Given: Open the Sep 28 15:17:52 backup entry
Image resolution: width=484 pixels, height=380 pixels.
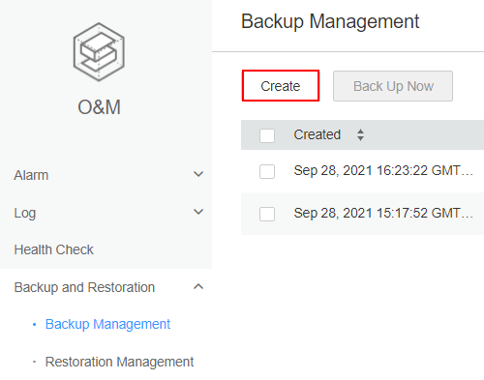Looking at the screenshot, I should (x=383, y=213).
